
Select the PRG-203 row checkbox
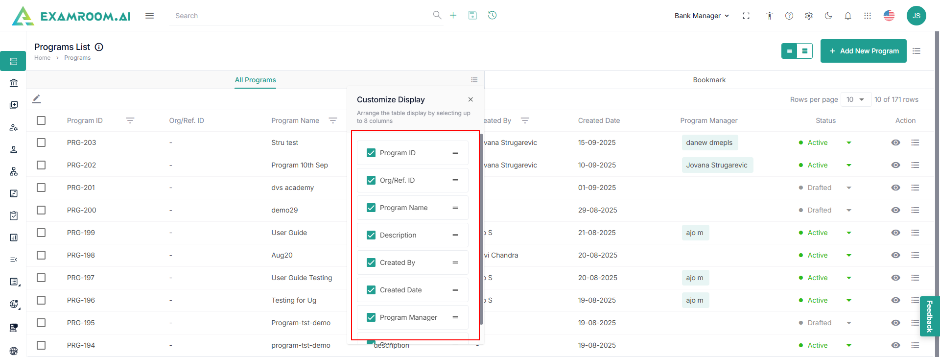tap(41, 143)
